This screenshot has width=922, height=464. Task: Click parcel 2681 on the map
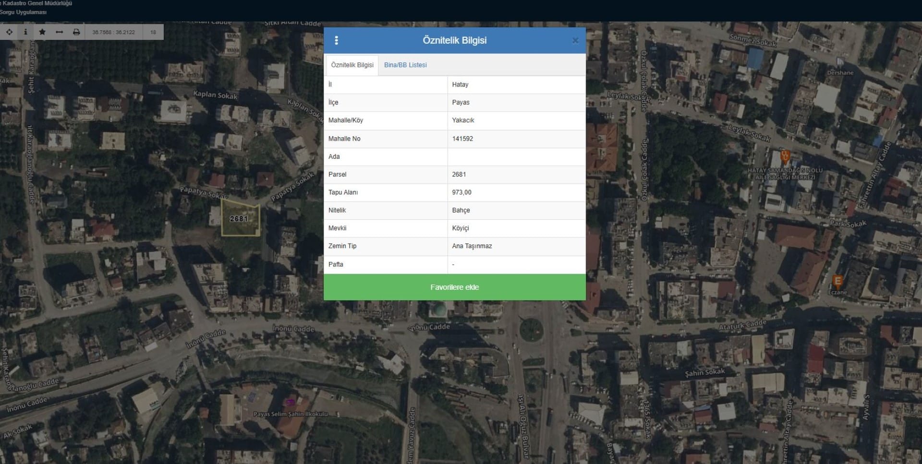(x=240, y=219)
